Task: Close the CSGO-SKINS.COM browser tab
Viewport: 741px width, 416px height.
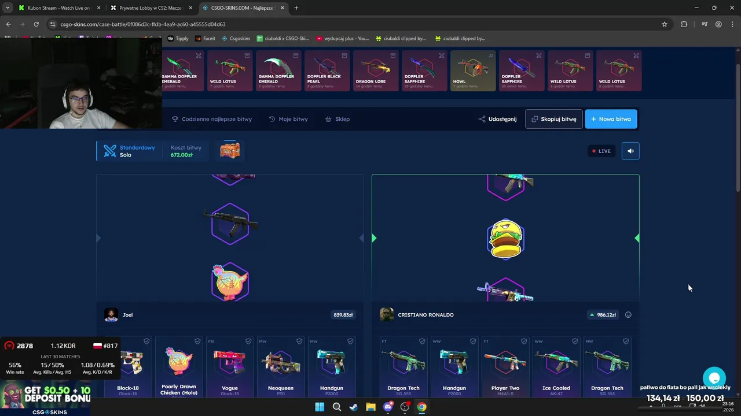Action: [283, 8]
